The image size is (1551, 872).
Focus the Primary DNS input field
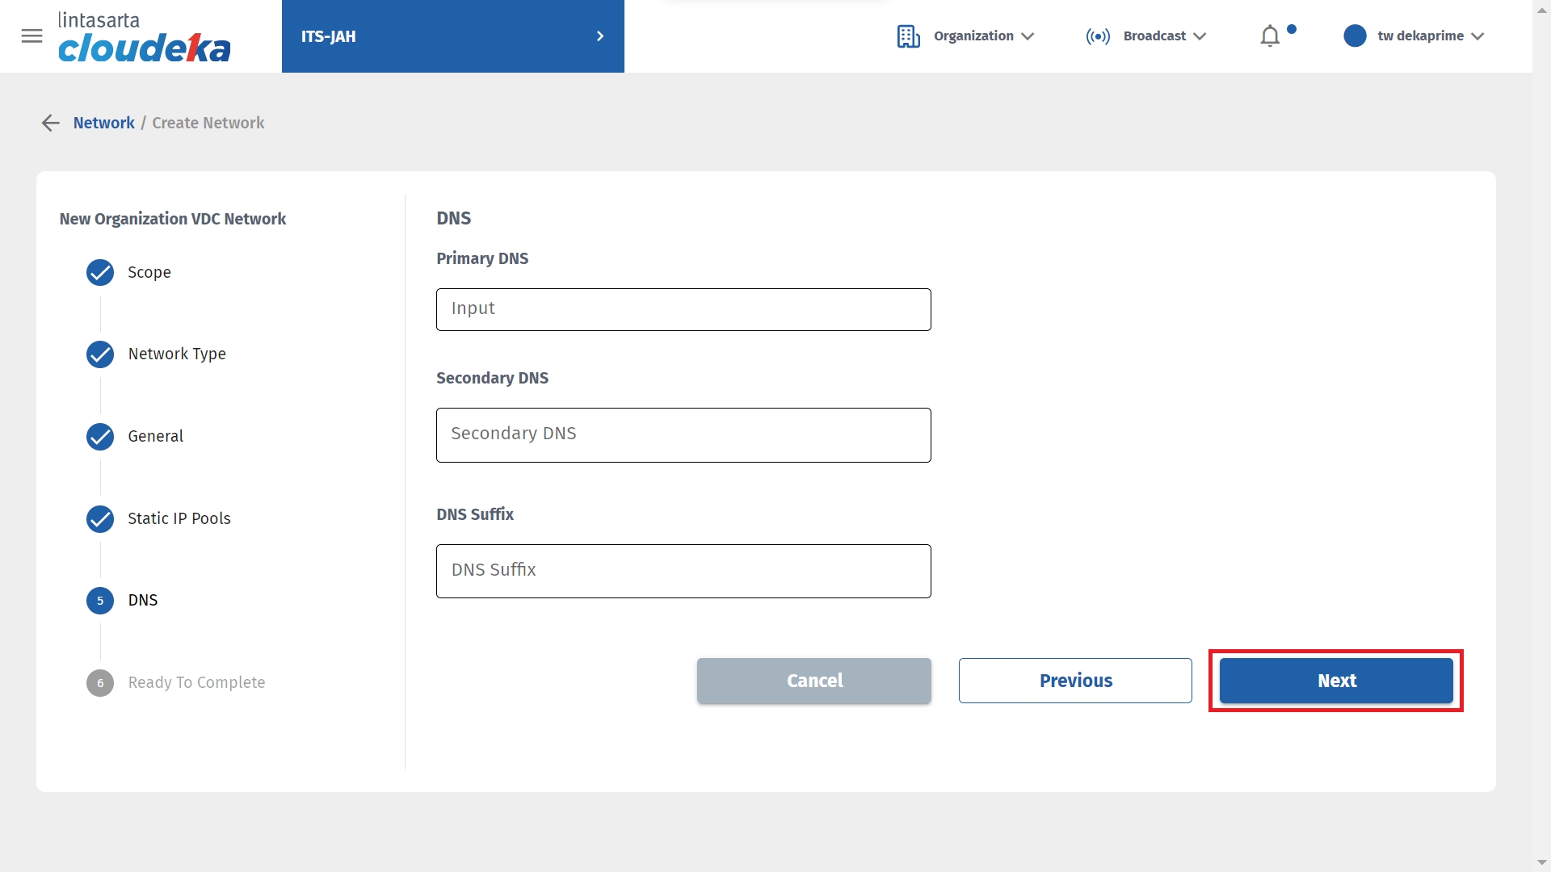pos(683,309)
